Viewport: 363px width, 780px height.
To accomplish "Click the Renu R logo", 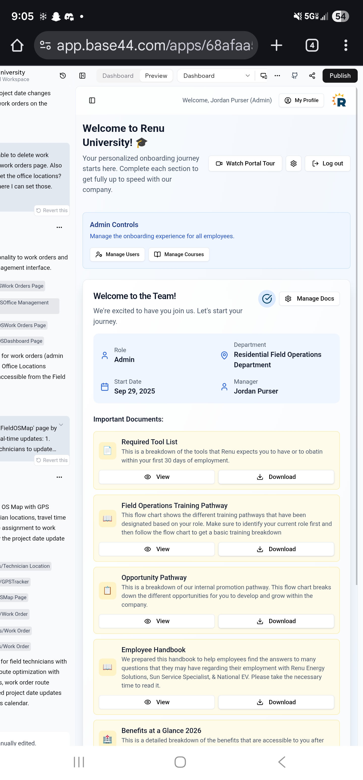I will pyautogui.click(x=339, y=100).
